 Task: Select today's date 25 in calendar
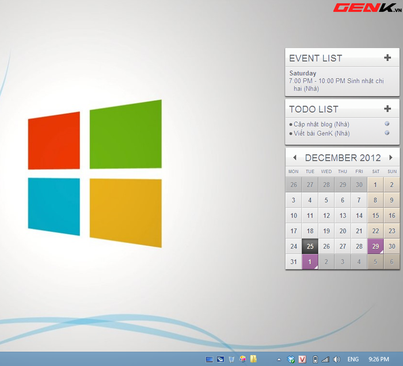tap(310, 246)
